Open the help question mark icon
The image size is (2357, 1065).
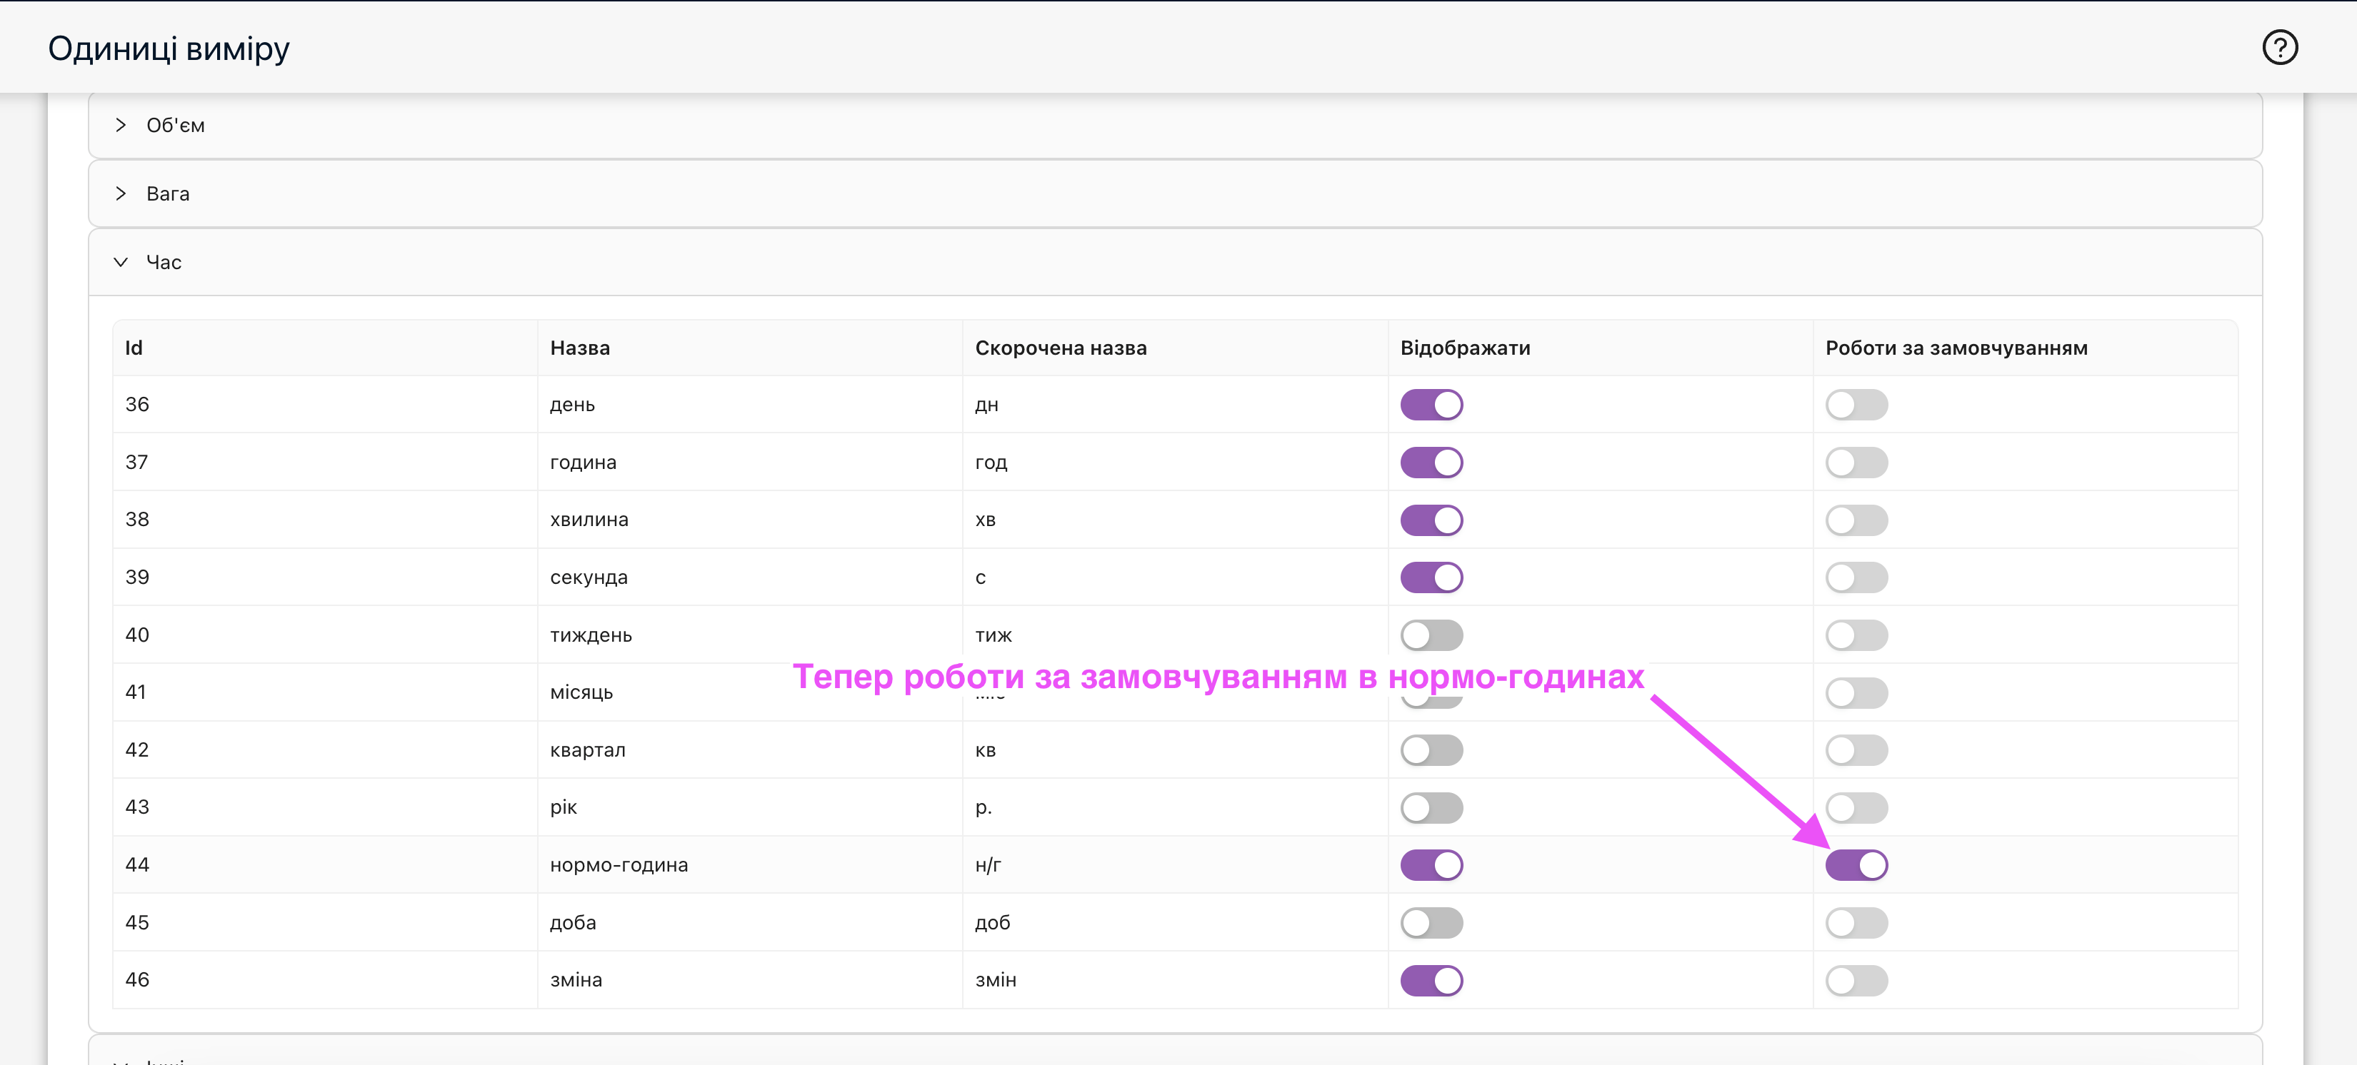pyautogui.click(x=2279, y=48)
